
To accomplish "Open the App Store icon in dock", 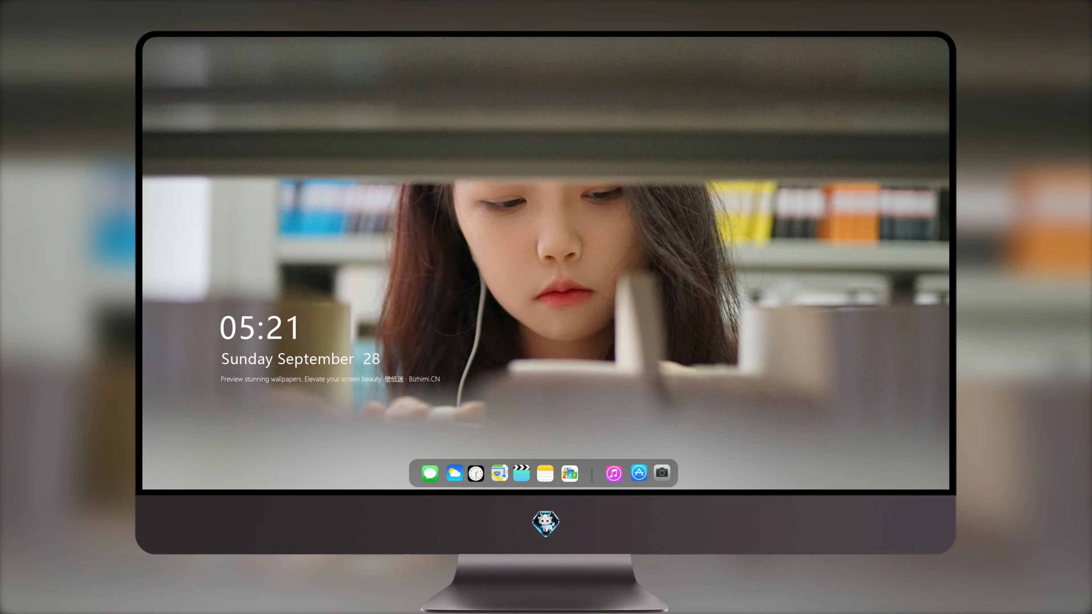I will click(639, 473).
